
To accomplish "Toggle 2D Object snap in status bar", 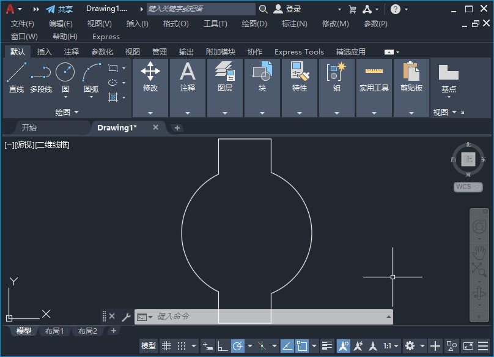I will (302, 346).
